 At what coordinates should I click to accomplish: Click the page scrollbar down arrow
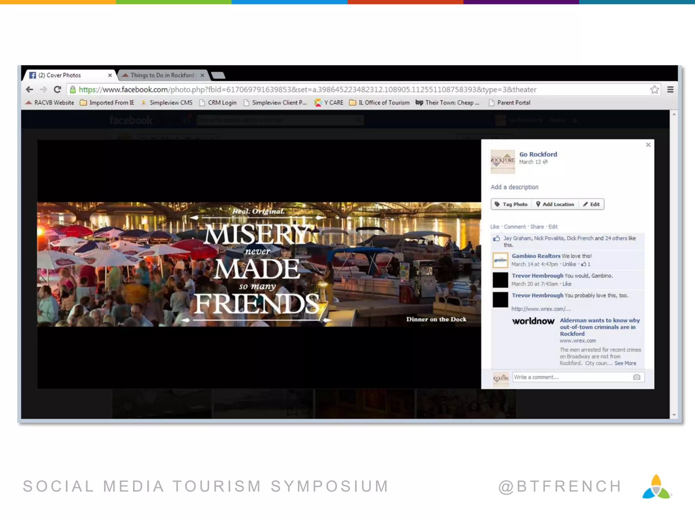click(674, 414)
